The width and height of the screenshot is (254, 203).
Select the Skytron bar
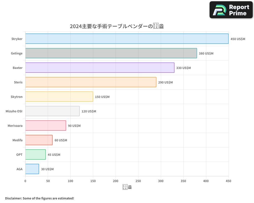(x=58, y=97)
